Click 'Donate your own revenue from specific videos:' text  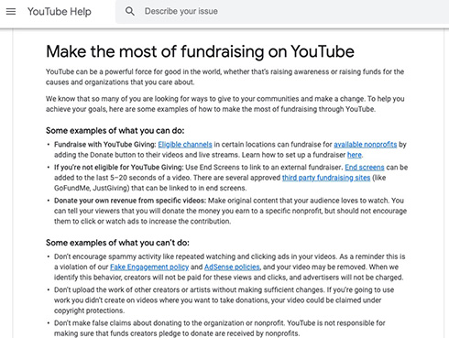pyautogui.click(x=130, y=201)
